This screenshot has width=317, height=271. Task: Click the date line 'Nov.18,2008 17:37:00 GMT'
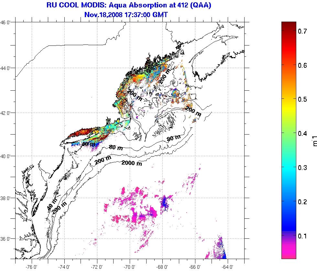[126, 15]
